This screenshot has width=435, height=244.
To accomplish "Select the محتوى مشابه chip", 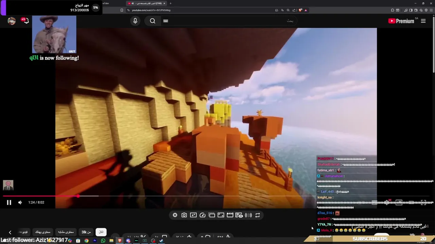I will pos(66,232).
